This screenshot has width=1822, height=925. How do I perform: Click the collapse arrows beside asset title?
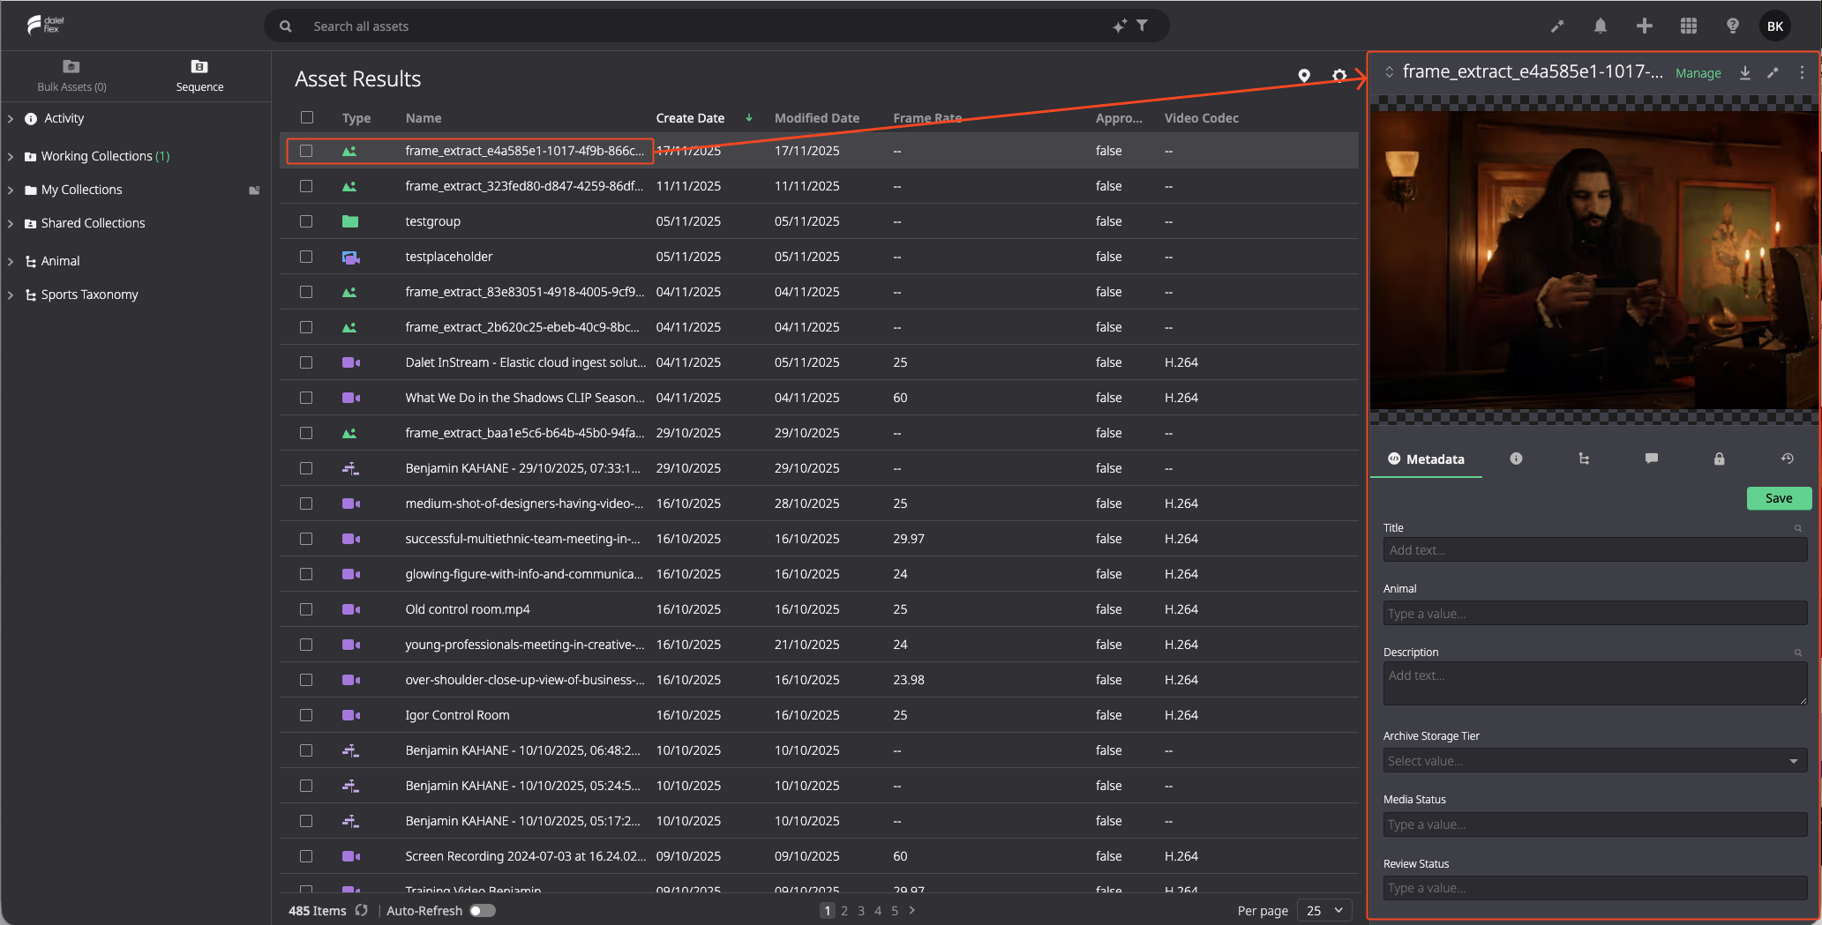click(x=1389, y=72)
